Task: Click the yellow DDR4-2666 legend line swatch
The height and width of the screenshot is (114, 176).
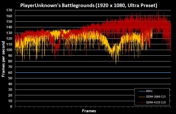Action: (x=142, y=97)
